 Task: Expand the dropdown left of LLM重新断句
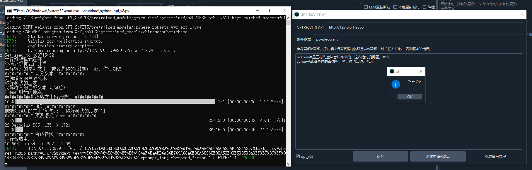click(x=359, y=7)
